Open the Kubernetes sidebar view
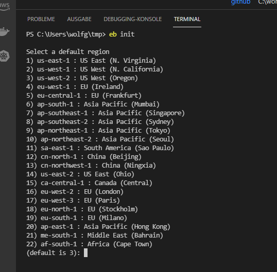This screenshot has height=272, width=277. pos(4,56)
